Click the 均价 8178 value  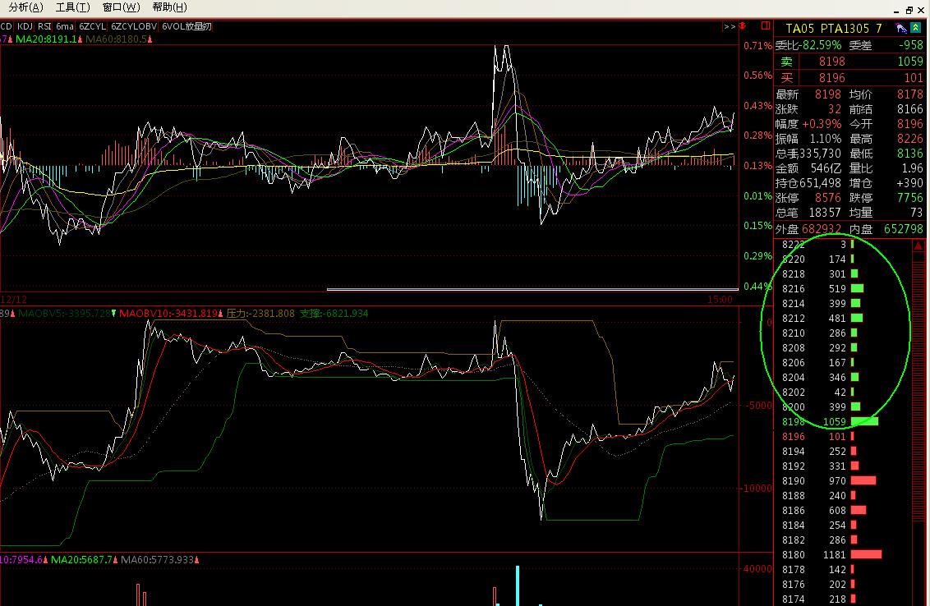tap(910, 94)
